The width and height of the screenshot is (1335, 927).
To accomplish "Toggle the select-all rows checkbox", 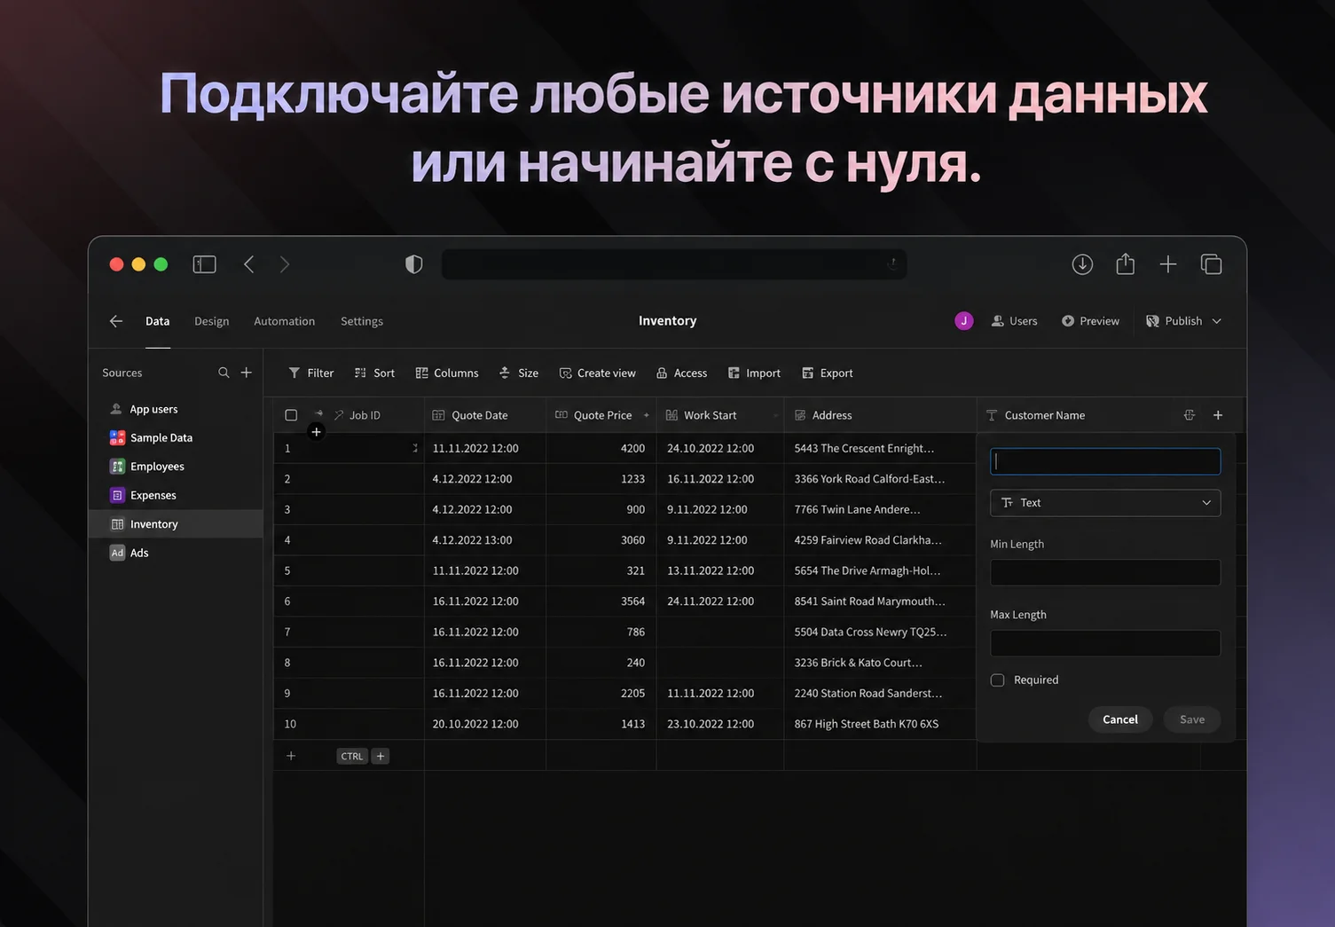I will 291,415.
